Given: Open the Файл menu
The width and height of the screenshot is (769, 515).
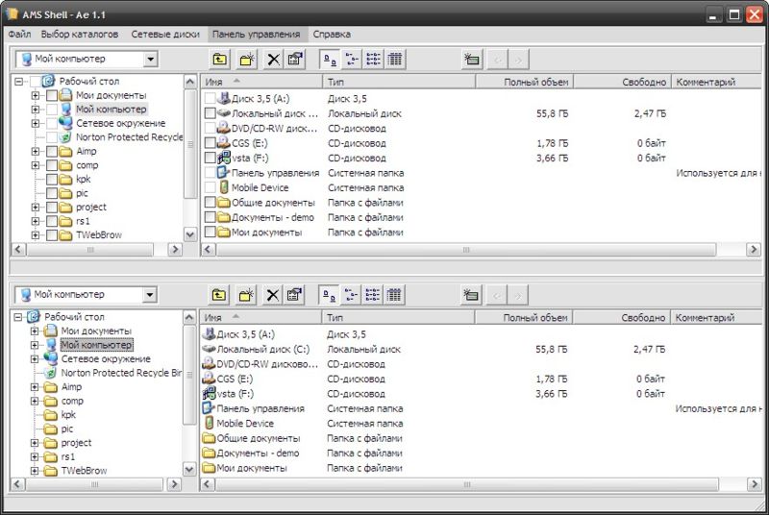Looking at the screenshot, I should [x=19, y=35].
